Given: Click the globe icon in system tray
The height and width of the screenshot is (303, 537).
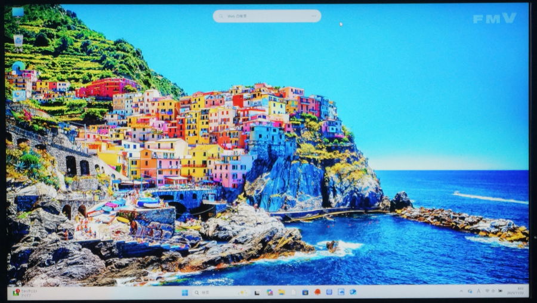Looking at the screenshot, I should 470,291.
